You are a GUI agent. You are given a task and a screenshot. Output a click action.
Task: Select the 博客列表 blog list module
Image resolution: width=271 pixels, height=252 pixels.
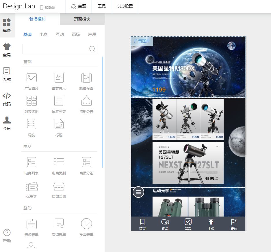click(x=59, y=105)
